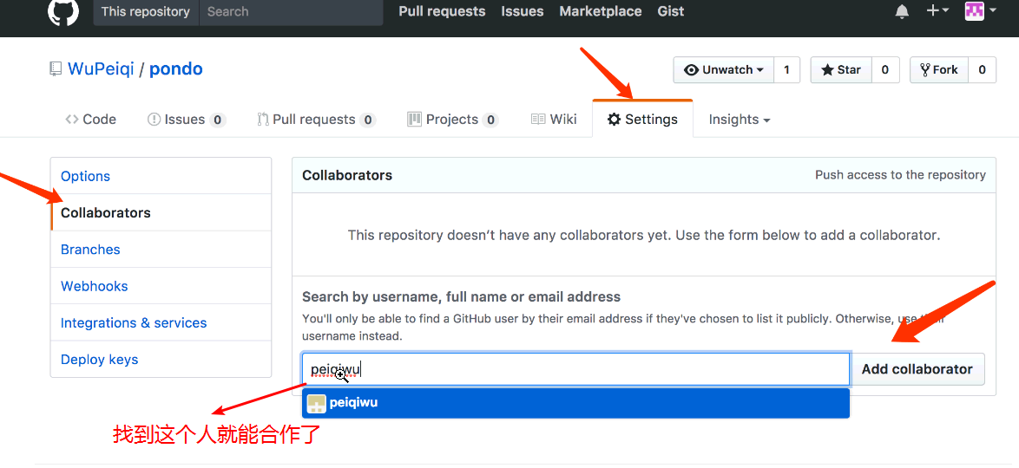Click the 'Push access to the repository' text
This screenshot has height=468, width=1019.
point(900,174)
